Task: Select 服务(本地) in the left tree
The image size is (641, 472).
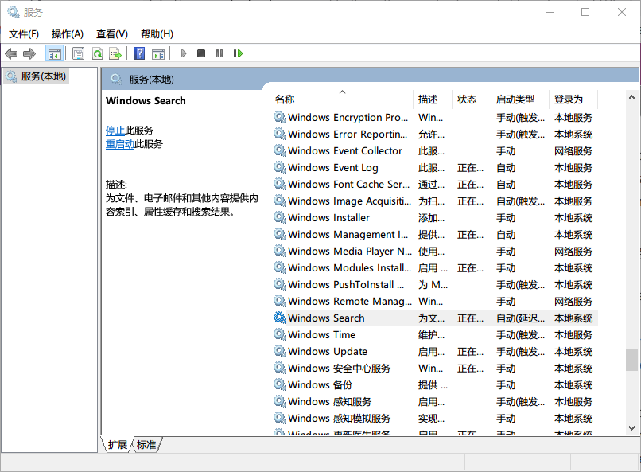Action: point(36,76)
